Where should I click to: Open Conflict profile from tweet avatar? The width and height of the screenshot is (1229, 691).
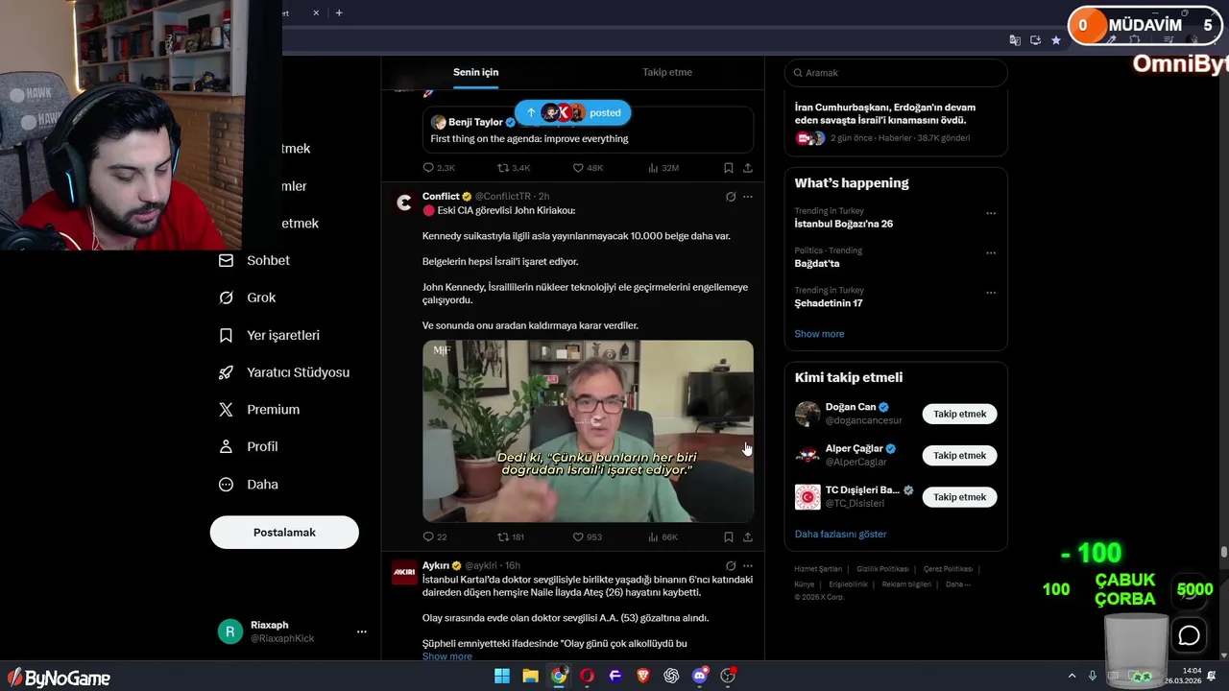tap(404, 202)
